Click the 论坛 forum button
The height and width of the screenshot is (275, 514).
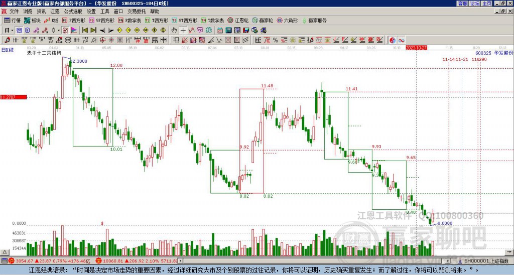coord(474,4)
